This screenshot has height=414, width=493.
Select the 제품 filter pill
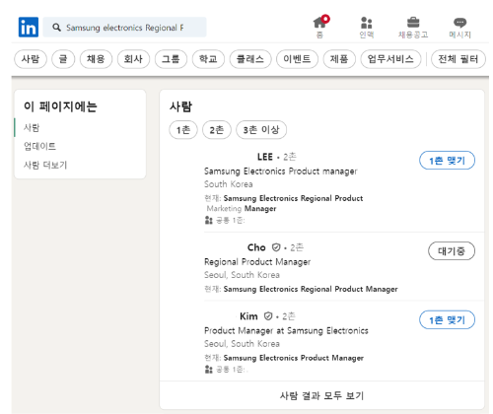pyautogui.click(x=339, y=59)
